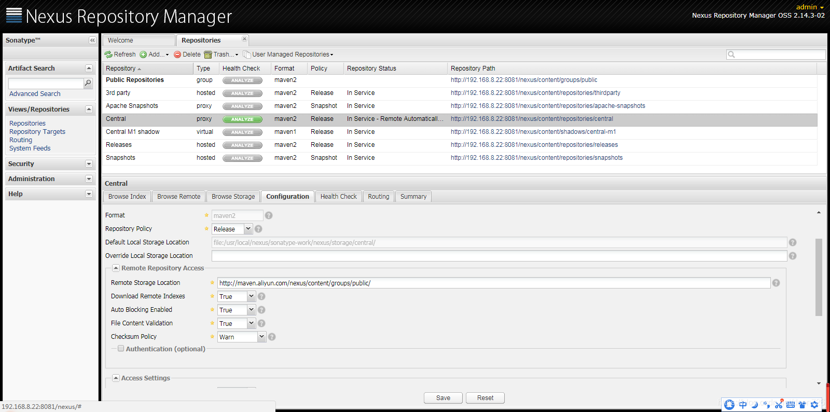Click help icon for Default Local Storage Location
This screenshot has width=830, height=412.
pos(793,242)
